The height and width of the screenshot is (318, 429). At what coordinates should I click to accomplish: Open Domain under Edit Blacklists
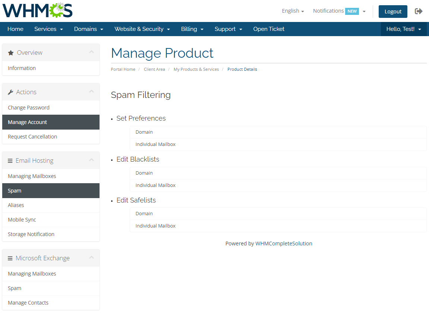click(x=278, y=173)
